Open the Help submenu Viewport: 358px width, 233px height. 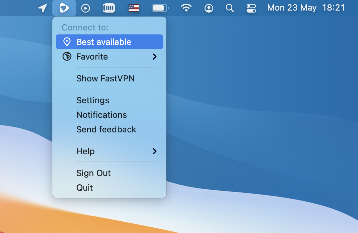[109, 151]
